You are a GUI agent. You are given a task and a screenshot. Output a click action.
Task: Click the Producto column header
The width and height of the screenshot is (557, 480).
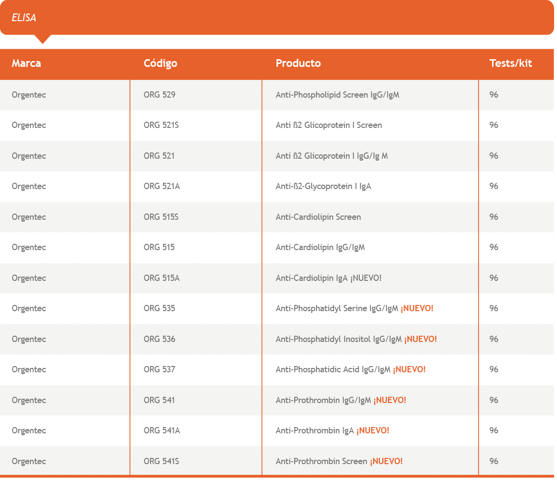[298, 63]
